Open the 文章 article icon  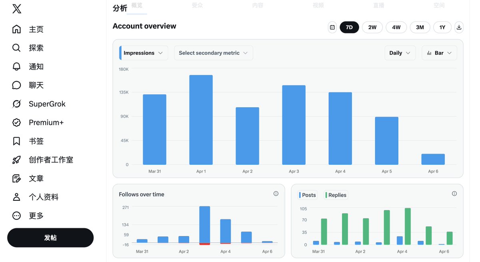tap(16, 178)
